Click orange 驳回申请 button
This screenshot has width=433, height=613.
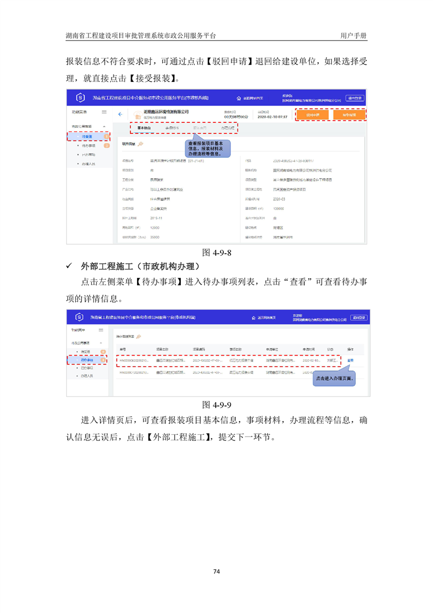(312, 115)
